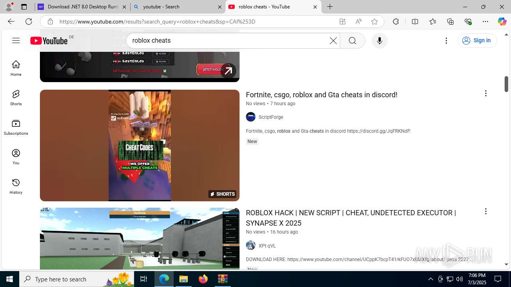Open Home in the sidebar
This screenshot has height=287, width=511.
[16, 68]
